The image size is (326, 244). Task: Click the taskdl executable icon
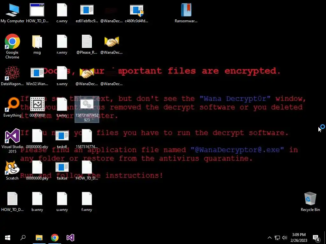(62, 139)
